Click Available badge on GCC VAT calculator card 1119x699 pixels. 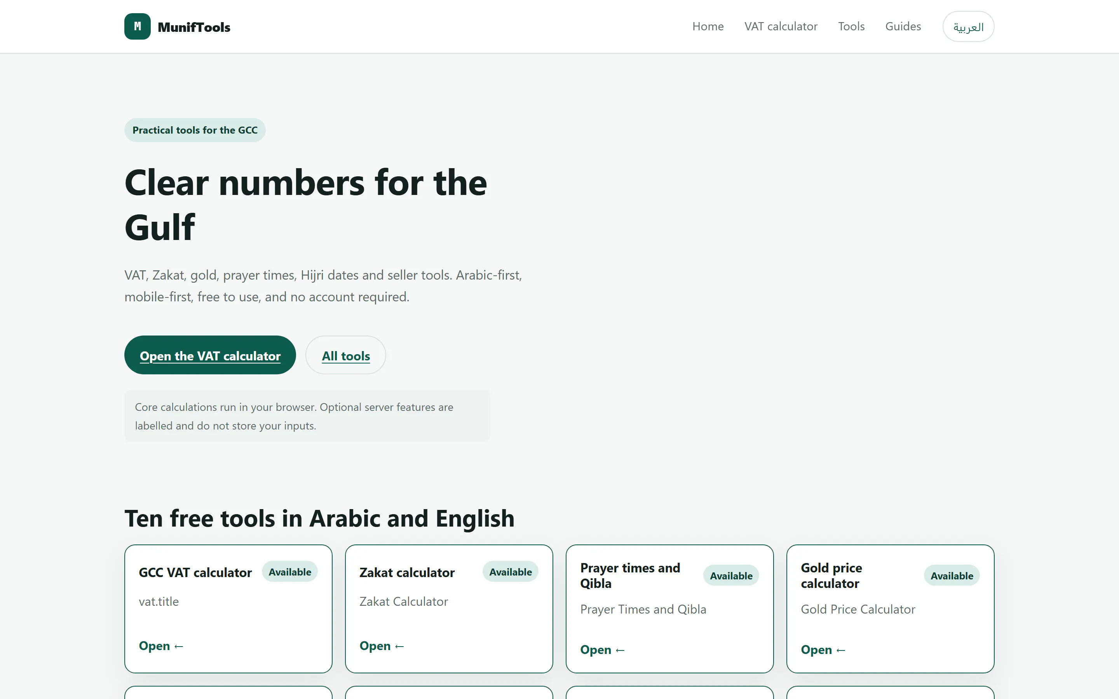[x=290, y=572]
